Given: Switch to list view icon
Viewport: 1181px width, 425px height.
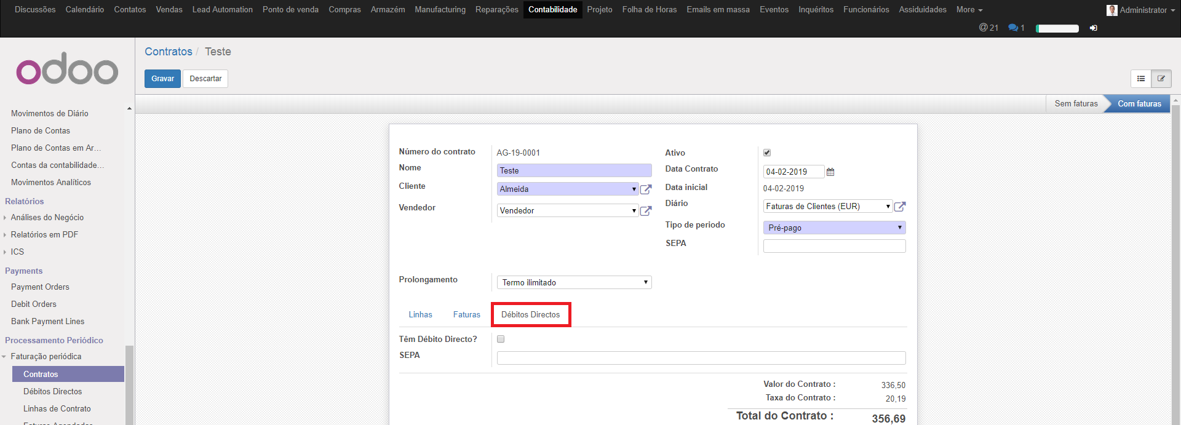Looking at the screenshot, I should coord(1140,79).
